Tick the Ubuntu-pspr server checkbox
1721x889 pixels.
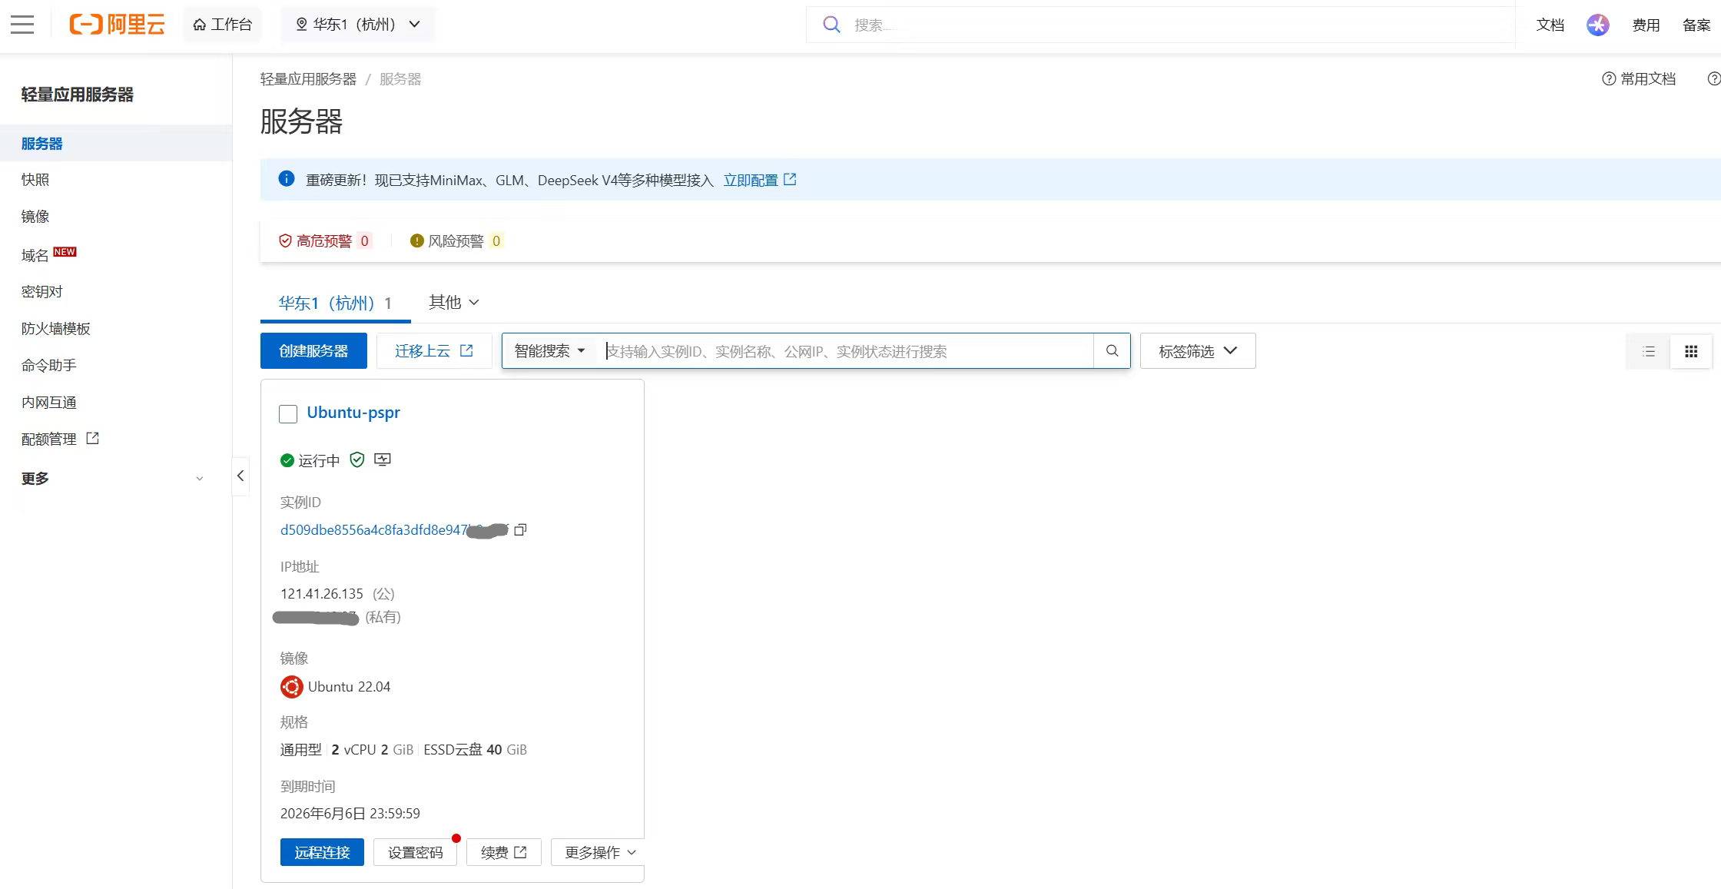coord(288,414)
